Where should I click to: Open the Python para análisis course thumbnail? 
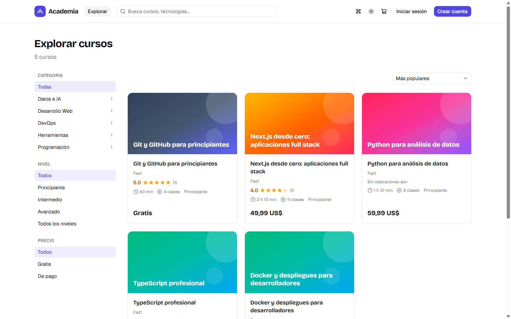417,123
